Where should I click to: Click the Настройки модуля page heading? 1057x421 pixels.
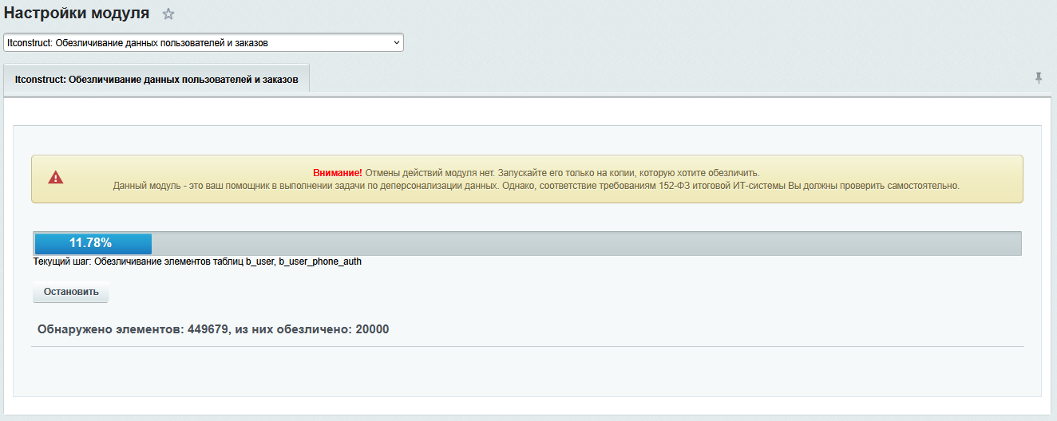(77, 14)
